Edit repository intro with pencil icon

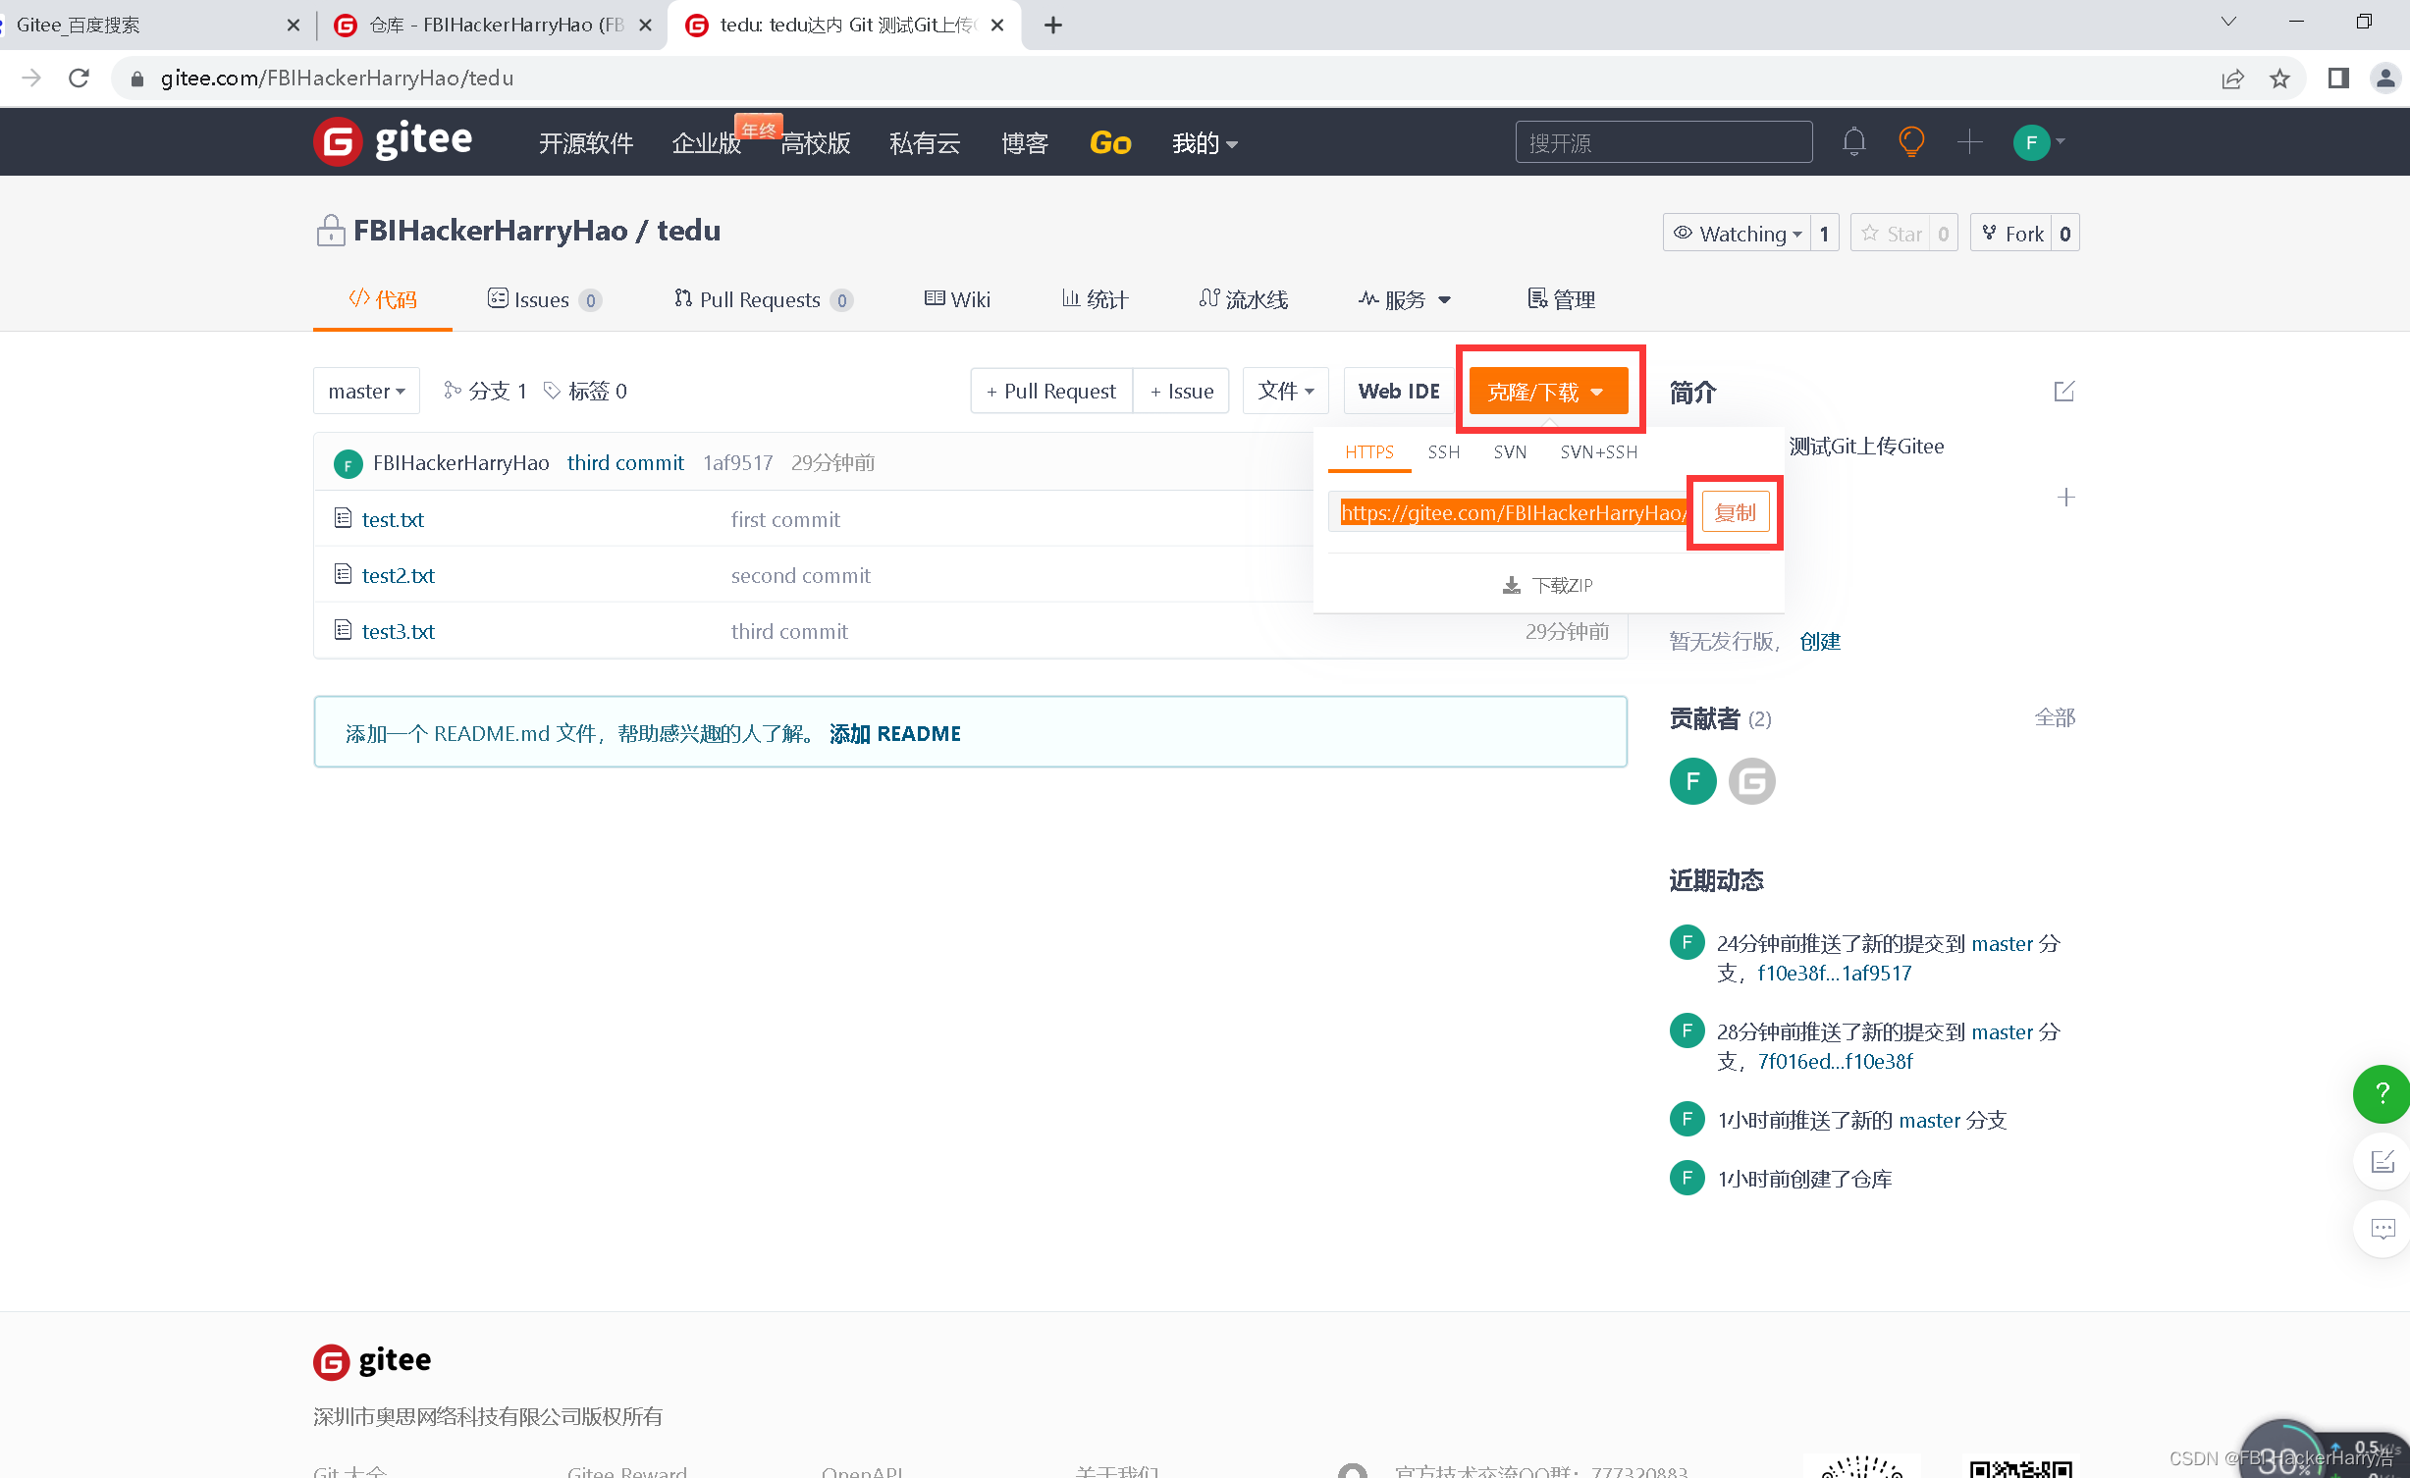pos(2064,392)
